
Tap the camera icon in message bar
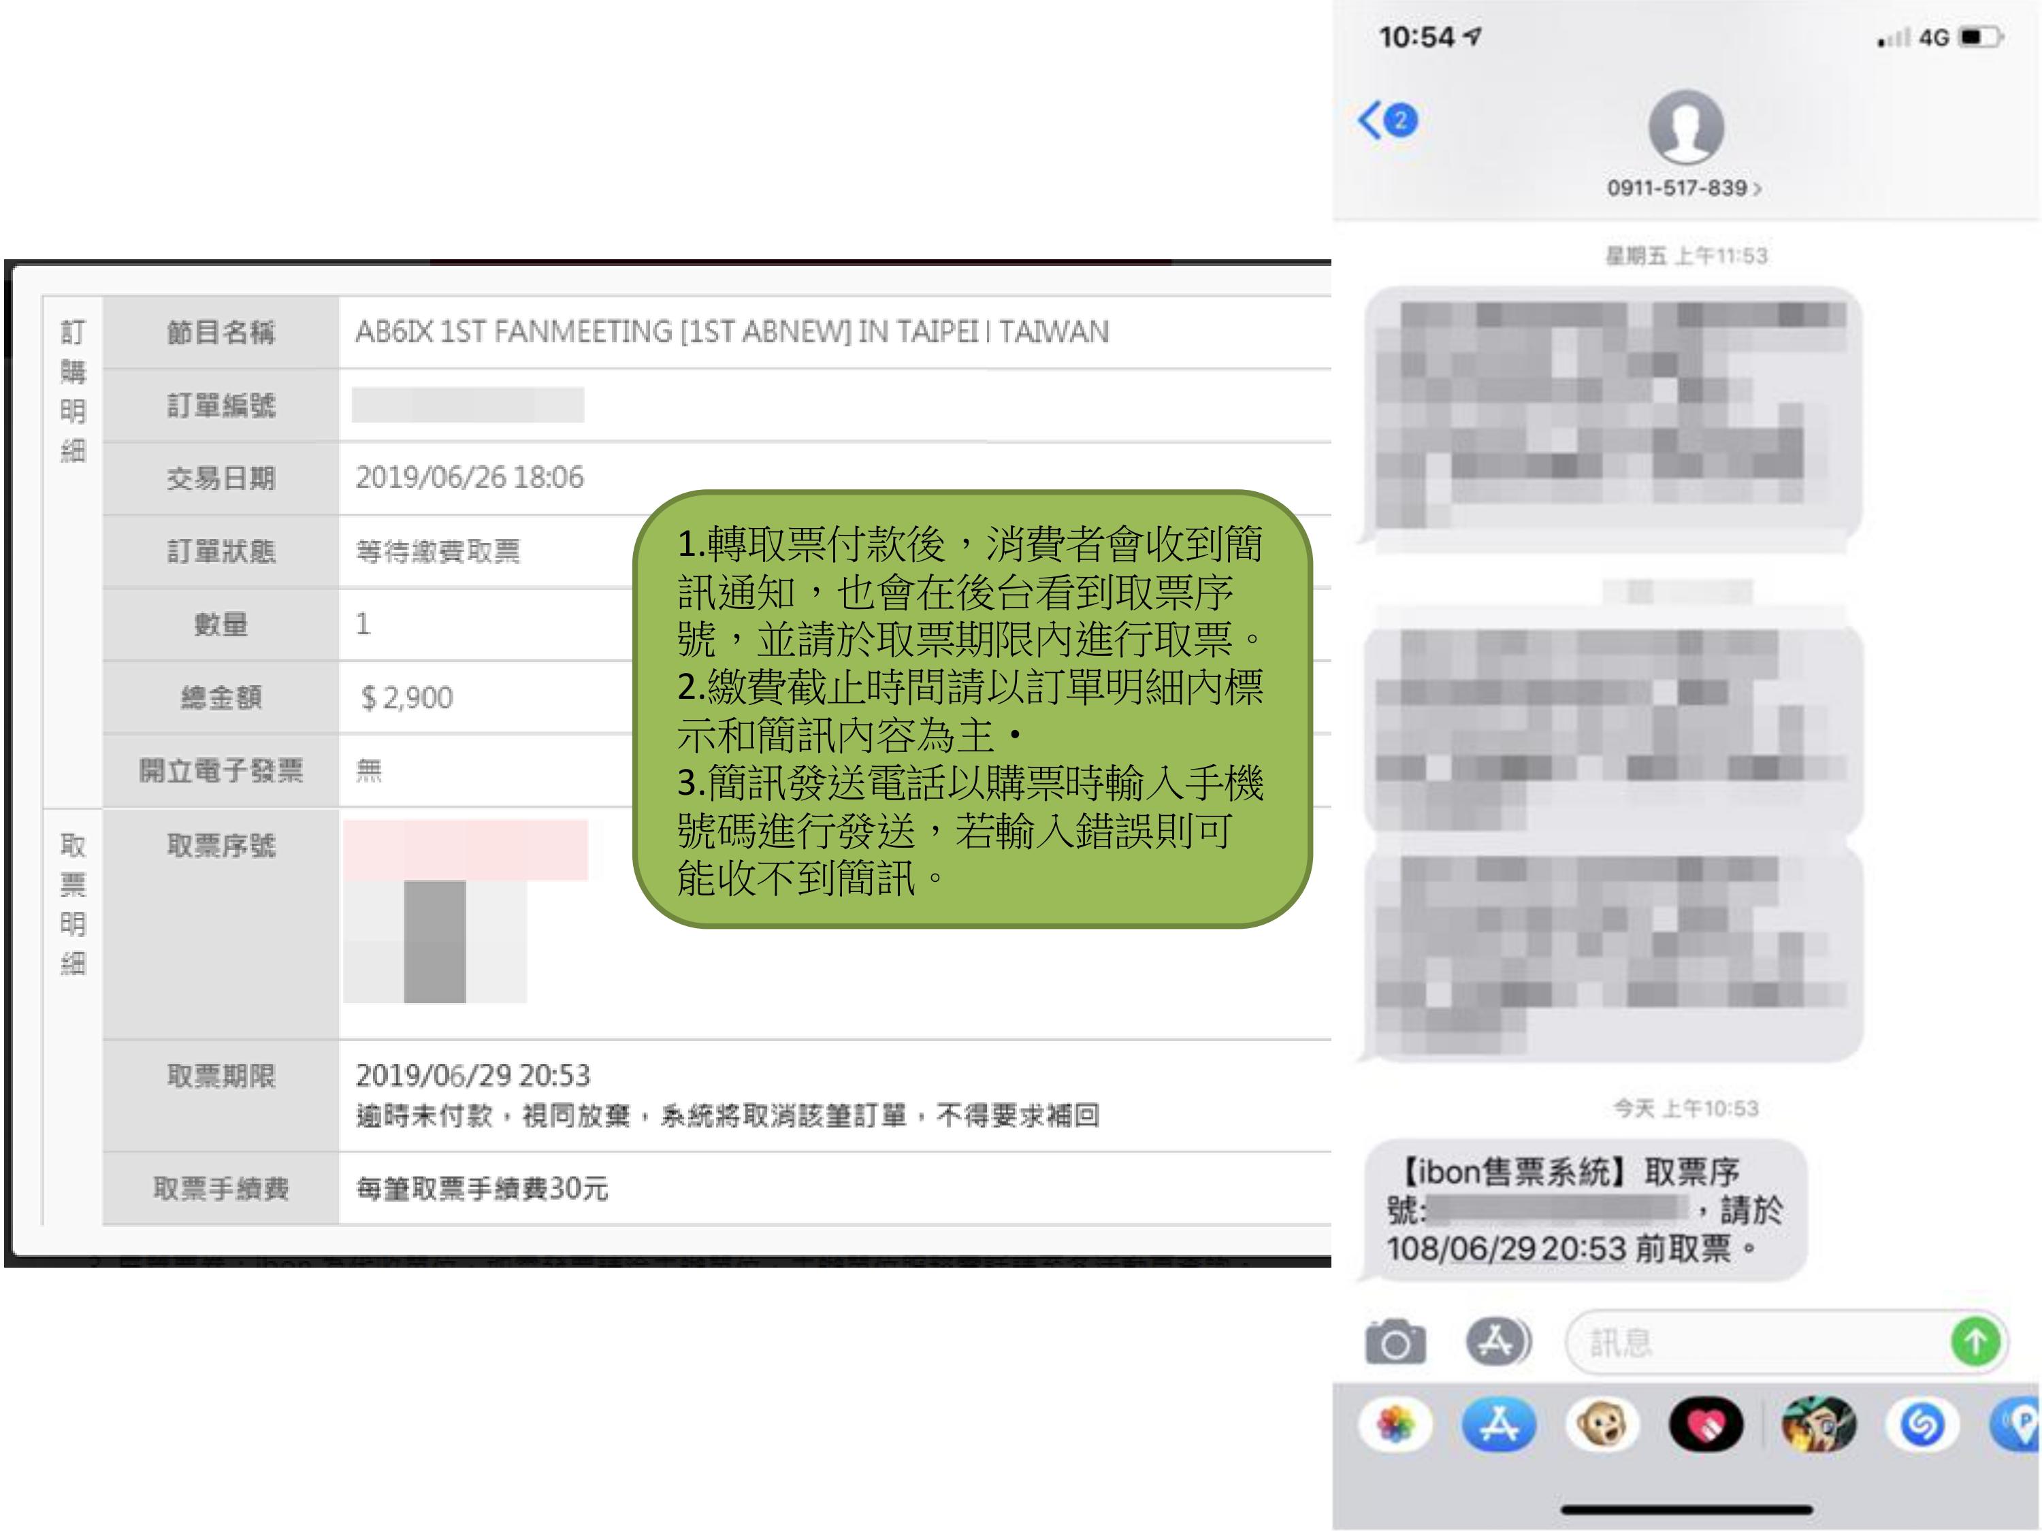[1395, 1342]
